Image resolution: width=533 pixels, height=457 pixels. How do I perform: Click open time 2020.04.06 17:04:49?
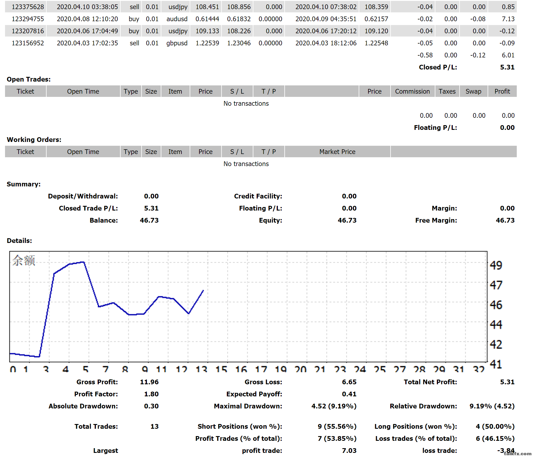(x=87, y=31)
